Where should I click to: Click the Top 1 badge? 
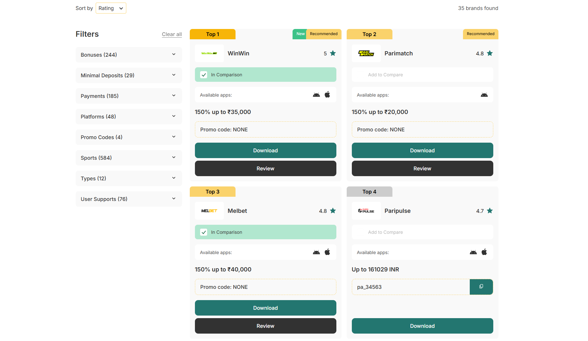(x=213, y=34)
